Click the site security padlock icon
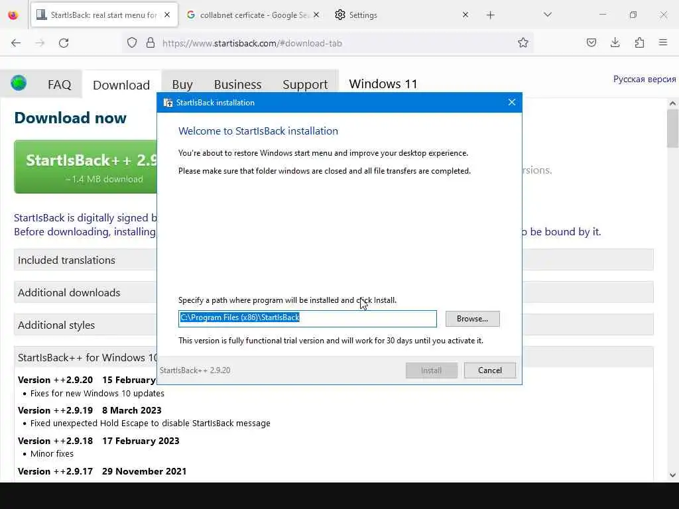Screen dimensions: 679x509 [151, 43]
